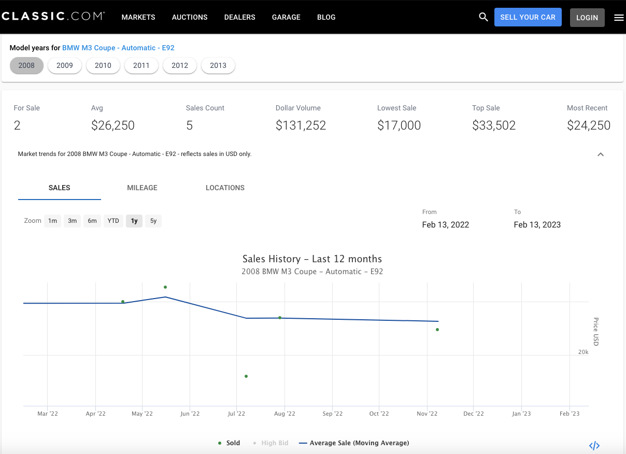
Task: Click the CLASSIC.COM logo
Action: (53, 17)
